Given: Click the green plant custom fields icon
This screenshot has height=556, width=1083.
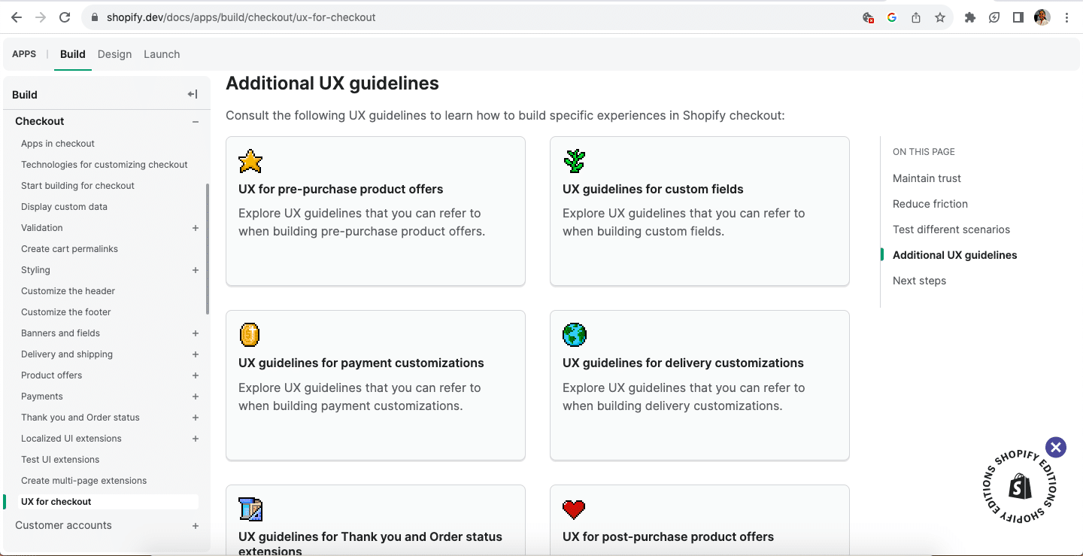Looking at the screenshot, I should (x=575, y=161).
